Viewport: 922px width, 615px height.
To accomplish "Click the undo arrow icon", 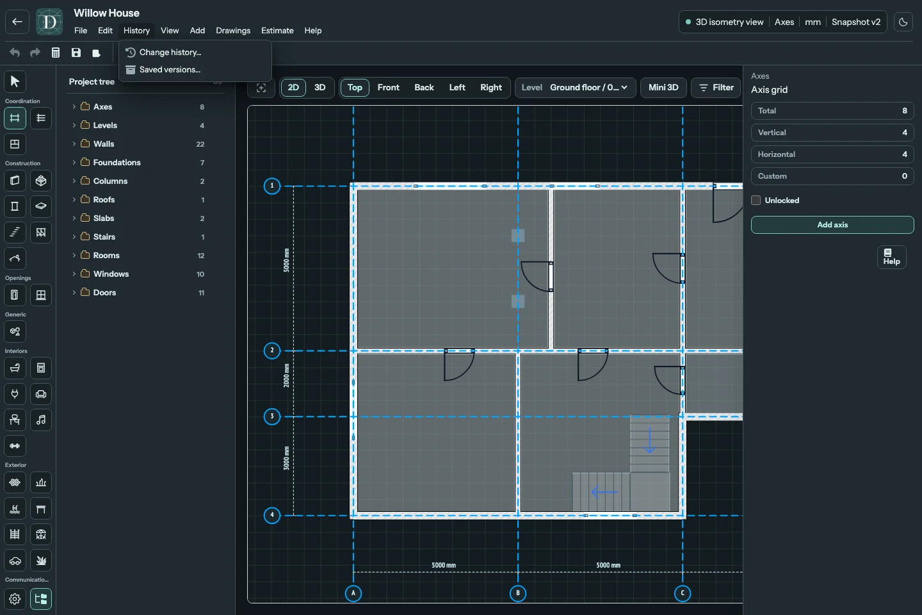I will coord(15,53).
